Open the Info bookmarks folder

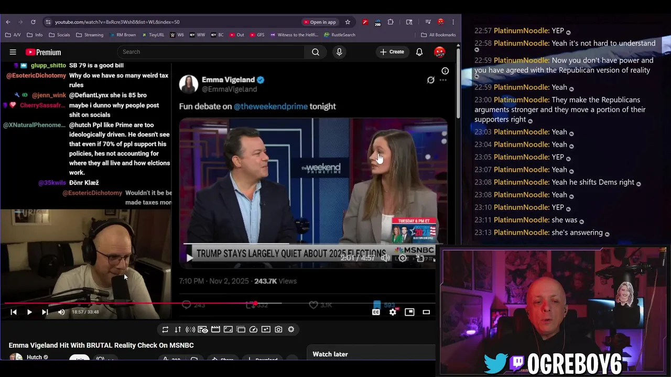coord(35,35)
